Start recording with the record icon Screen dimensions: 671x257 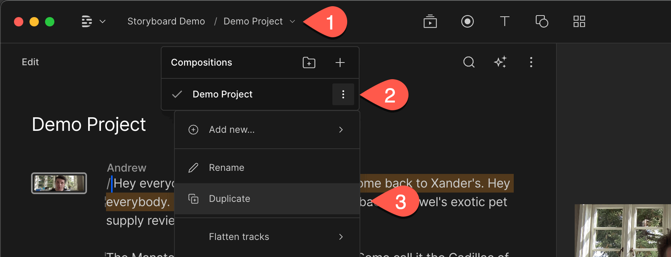(x=468, y=21)
